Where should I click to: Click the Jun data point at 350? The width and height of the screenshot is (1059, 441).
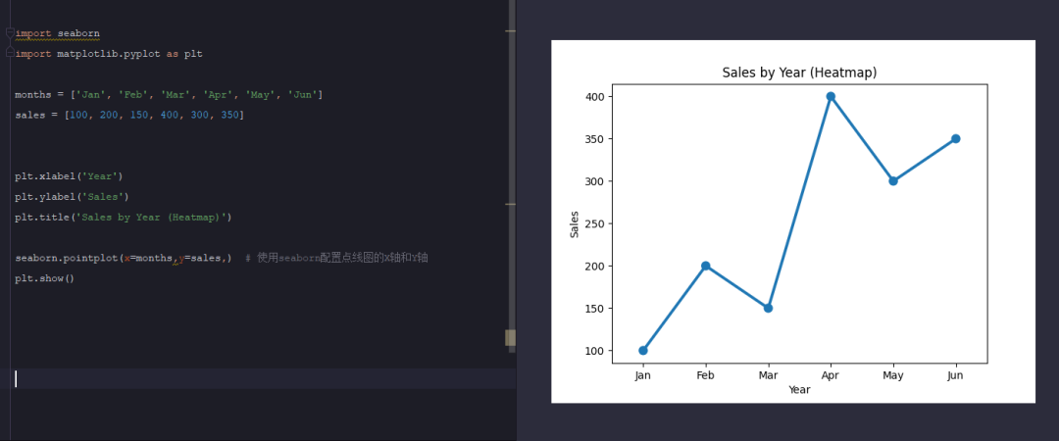pos(955,138)
